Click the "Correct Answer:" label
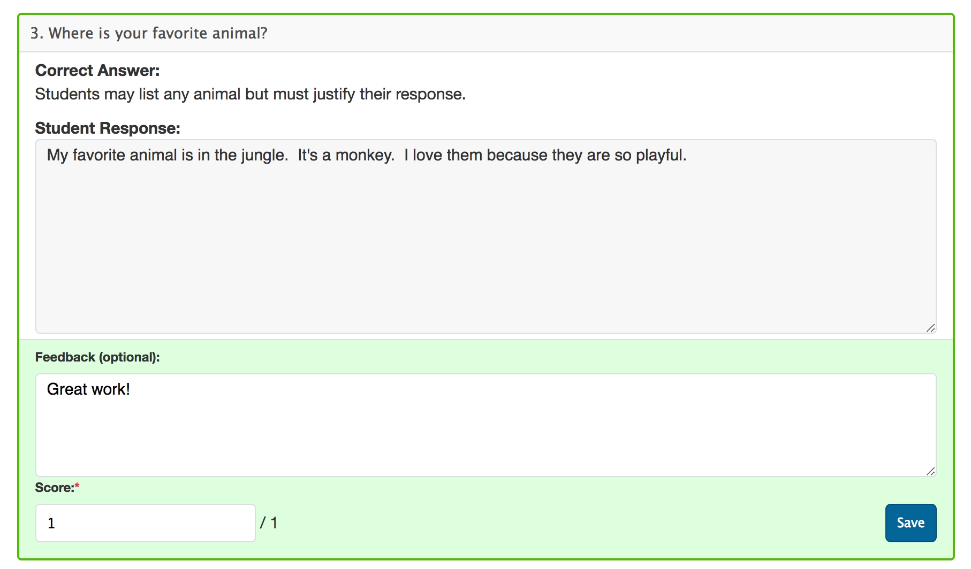Viewport: 971px width, 569px height. 97,71
